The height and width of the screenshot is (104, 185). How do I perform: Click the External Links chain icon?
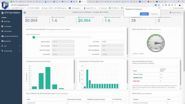pyautogui.click(x=2, y=51)
